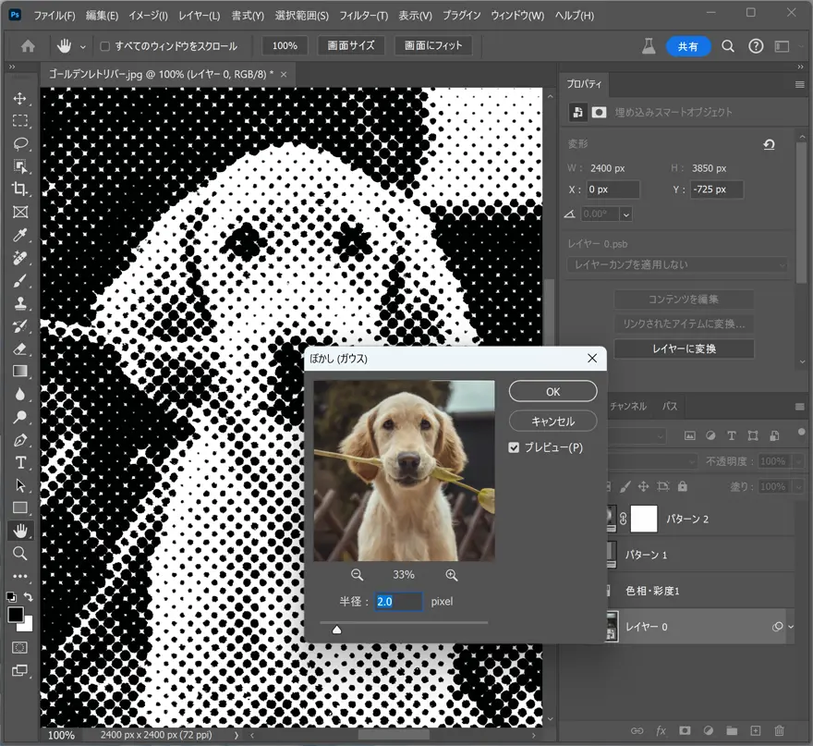Toggle the shape layer filter

point(753,435)
